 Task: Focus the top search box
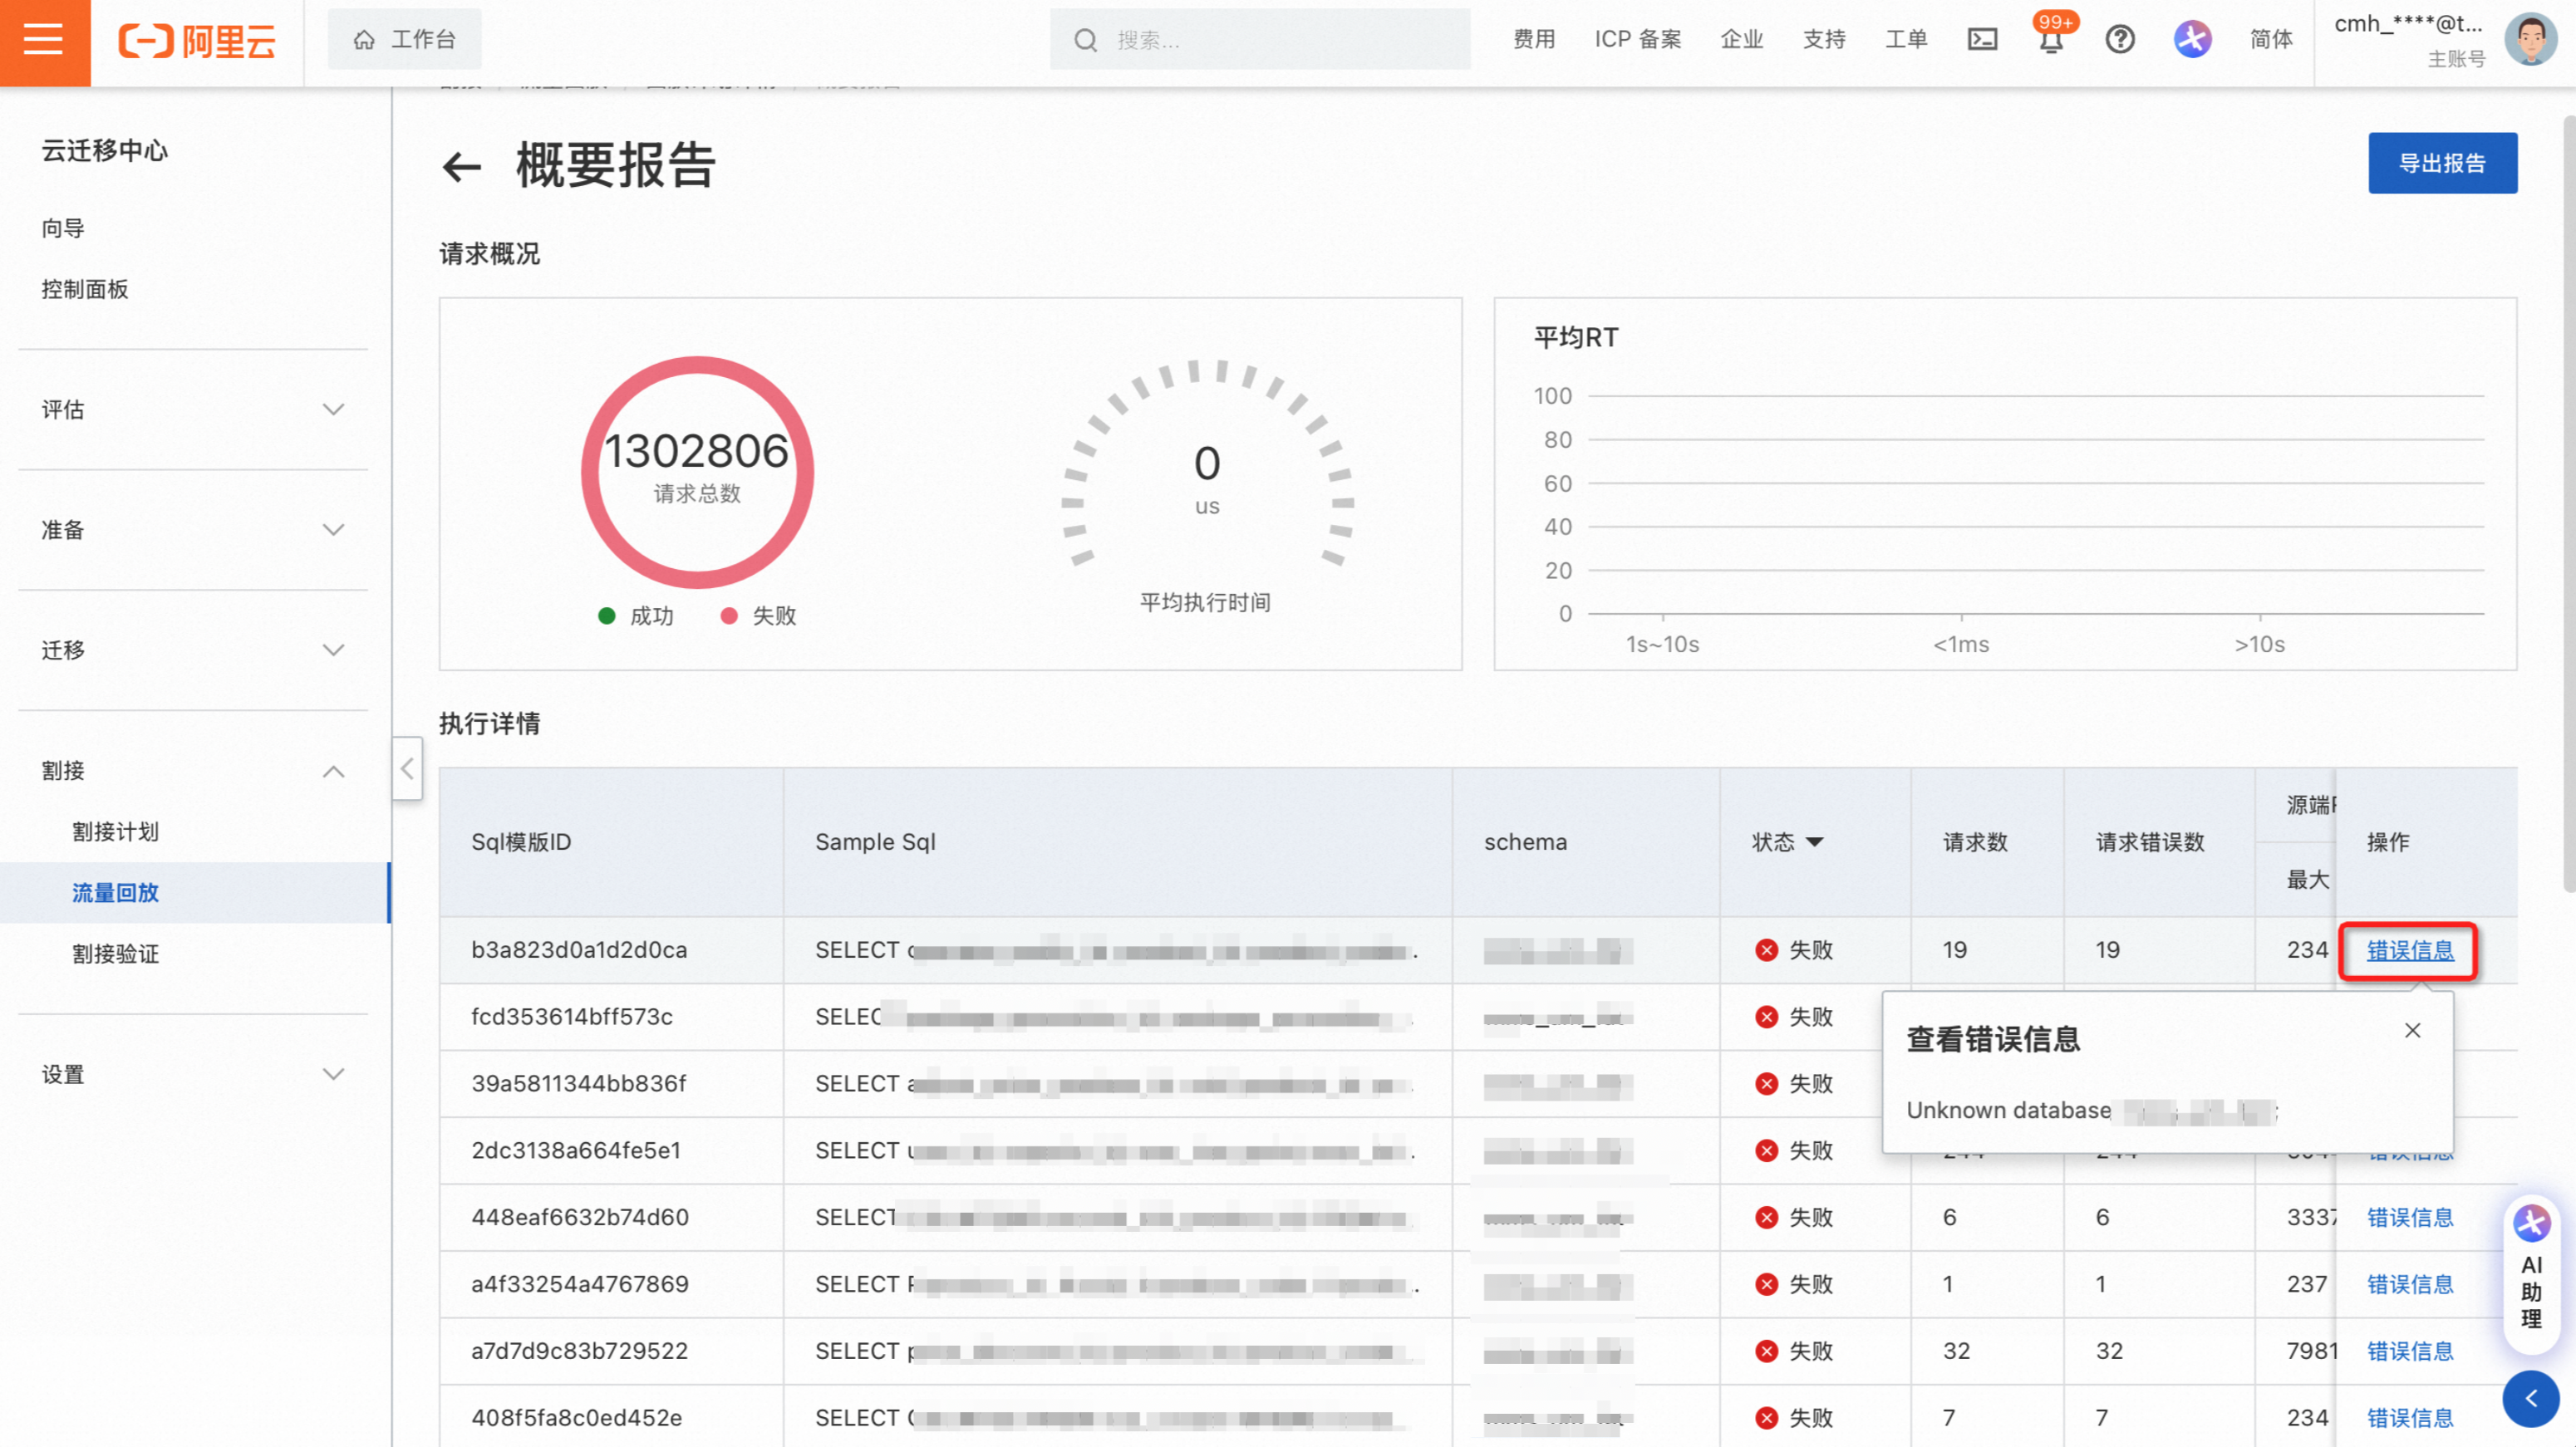coord(1259,40)
